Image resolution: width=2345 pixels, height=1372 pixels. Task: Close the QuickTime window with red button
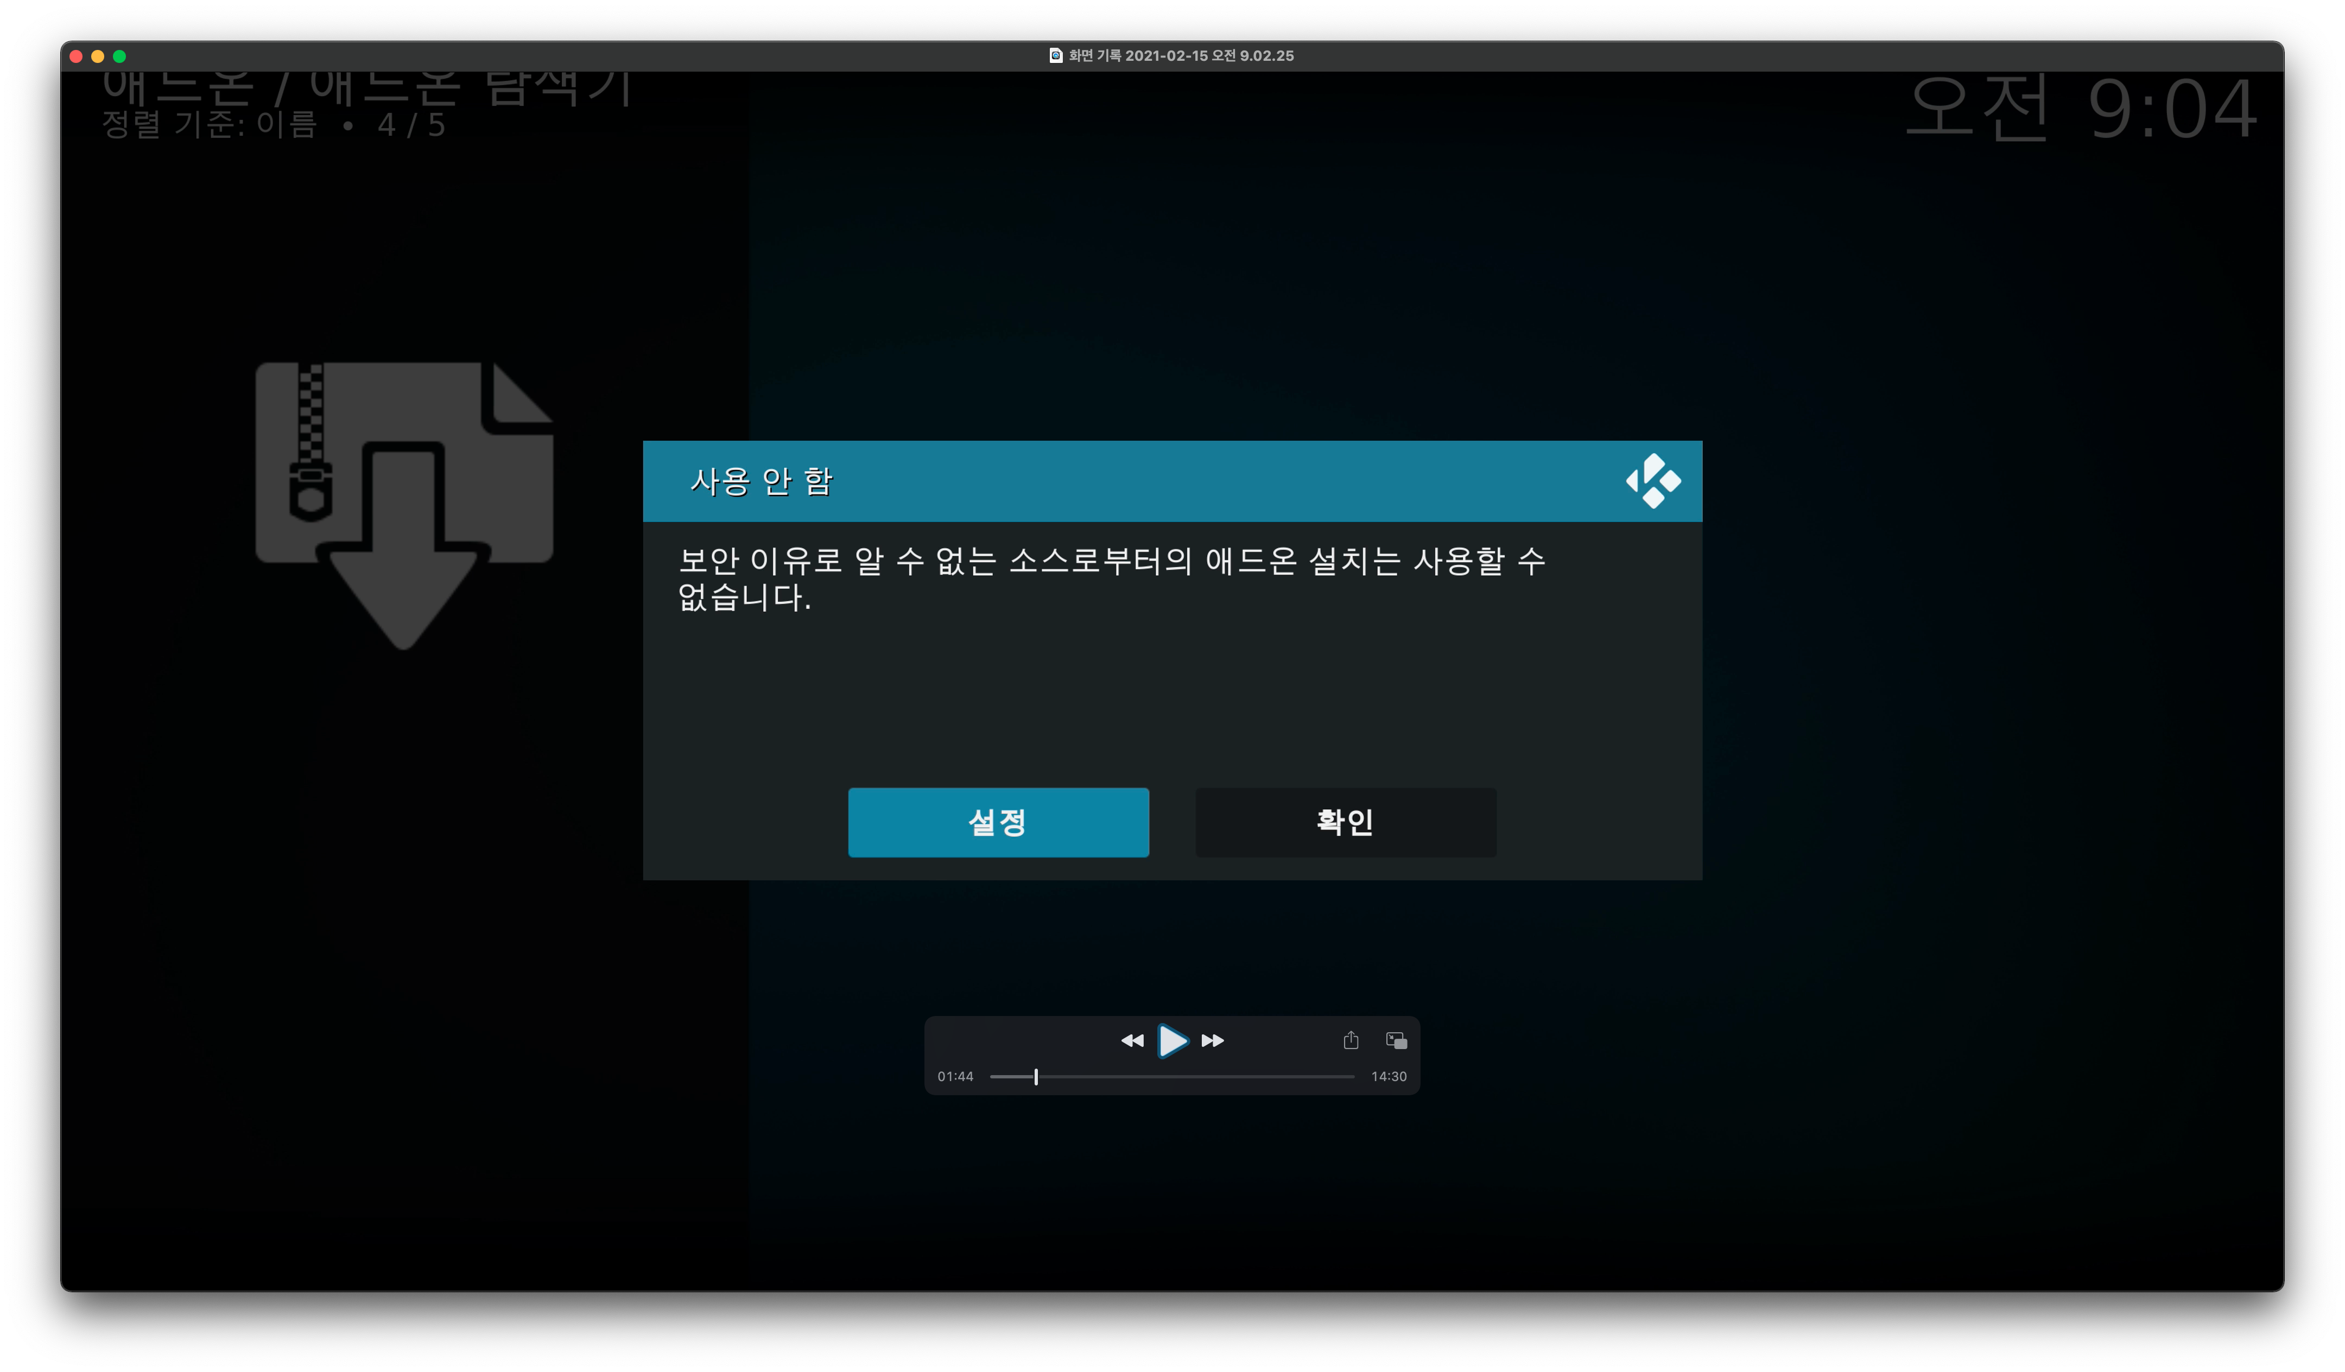click(77, 56)
